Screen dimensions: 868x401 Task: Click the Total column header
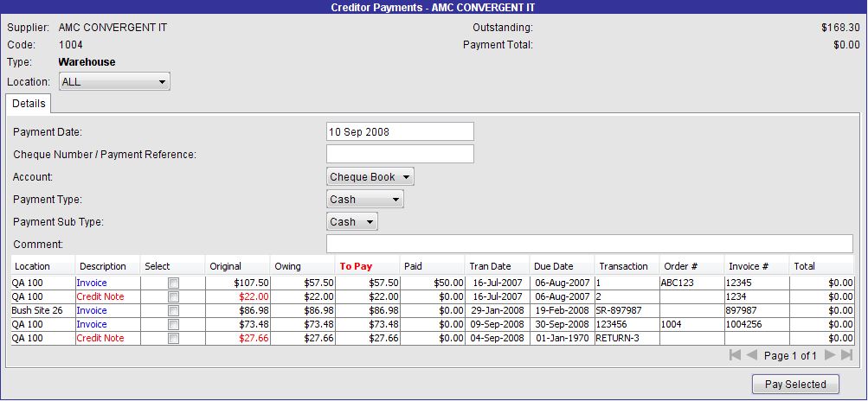[x=821, y=266]
